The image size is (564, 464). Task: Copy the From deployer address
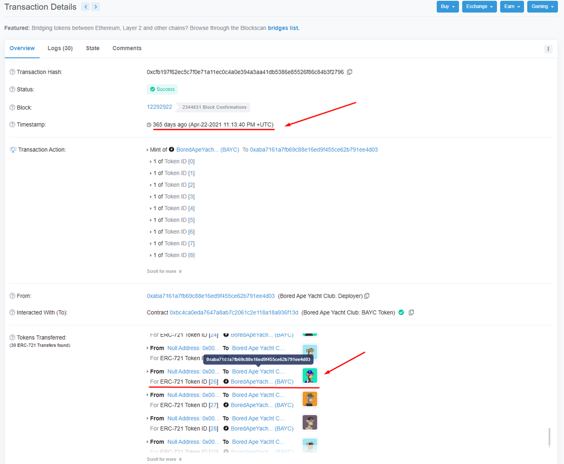click(367, 296)
